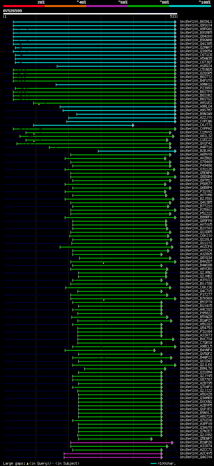Open hit UniRef100_B9SMR5

[196, 33]
